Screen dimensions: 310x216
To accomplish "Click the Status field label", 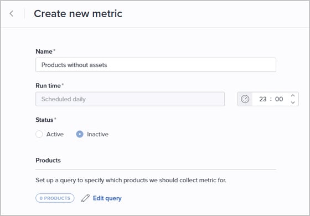I will click(x=44, y=120).
